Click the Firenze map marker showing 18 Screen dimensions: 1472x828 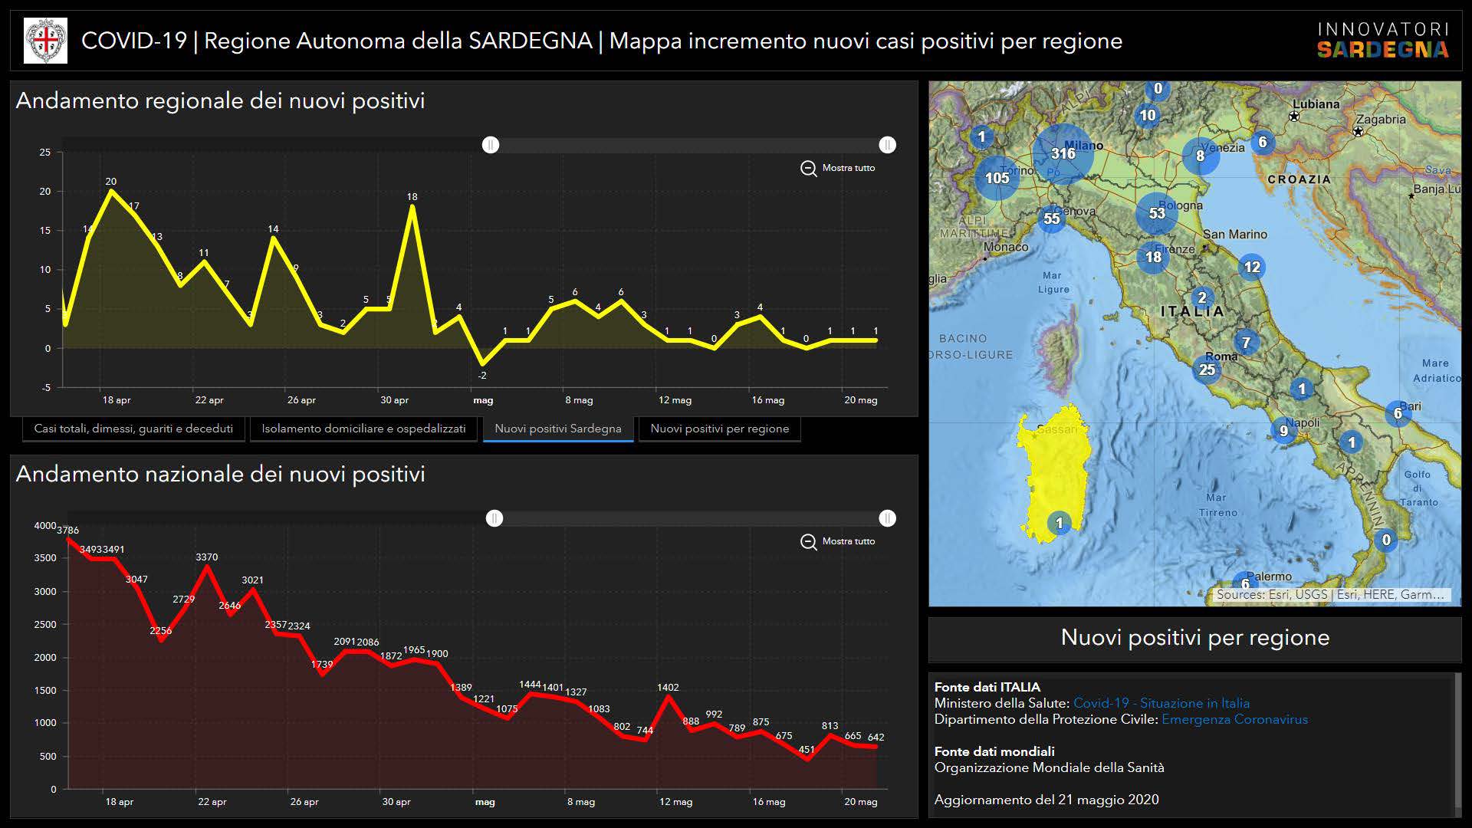1153,258
